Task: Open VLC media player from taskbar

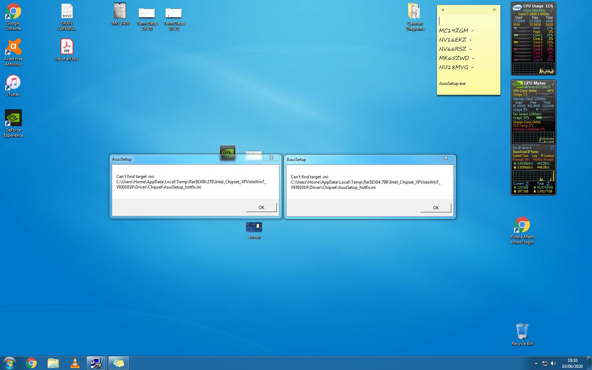Action: pos(75,363)
